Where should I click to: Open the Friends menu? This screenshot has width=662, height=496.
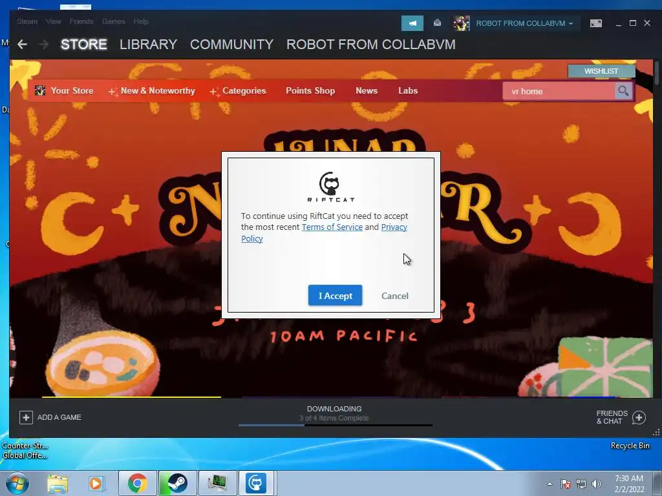point(81,21)
